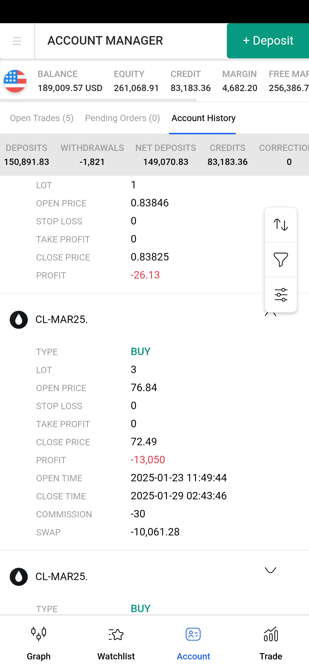Collapse the first CL-MAR25 trade details
309x670 pixels.
[x=270, y=314]
